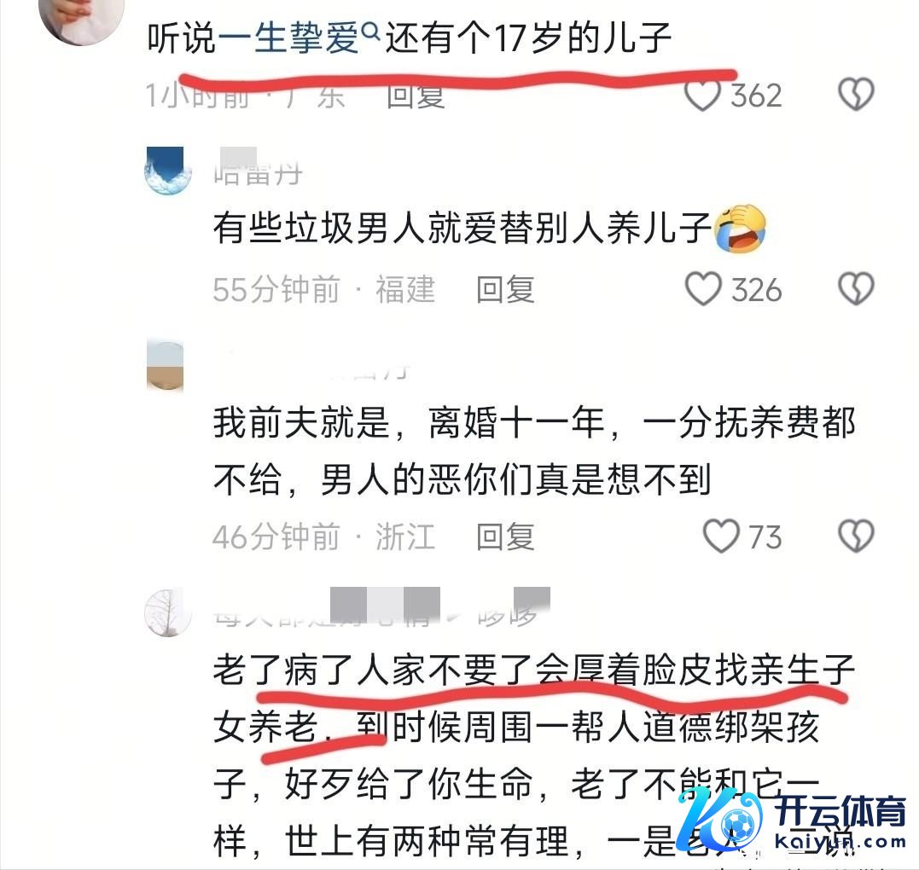This screenshot has width=919, height=870.
Task: Reply to the 46分钟前 浙江 comment
Action: (505, 536)
